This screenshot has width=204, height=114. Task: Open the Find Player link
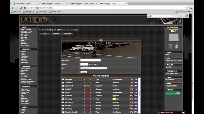pyautogui.click(x=24, y=36)
